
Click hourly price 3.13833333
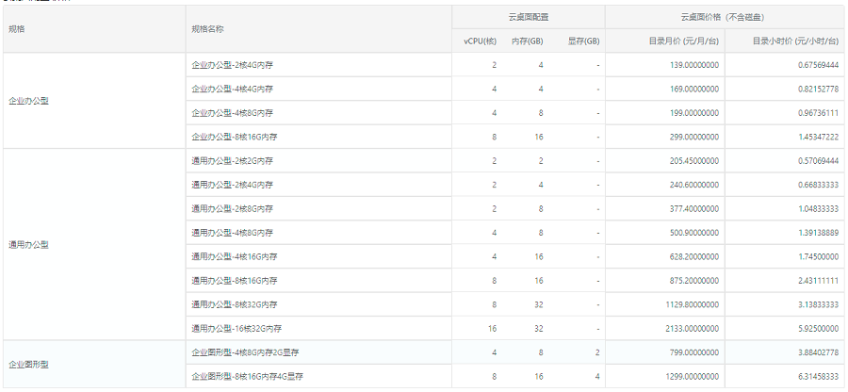click(x=818, y=304)
